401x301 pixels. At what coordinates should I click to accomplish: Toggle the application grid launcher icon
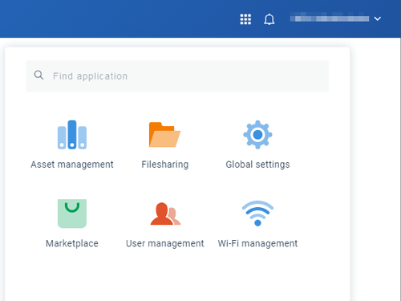pyautogui.click(x=245, y=19)
